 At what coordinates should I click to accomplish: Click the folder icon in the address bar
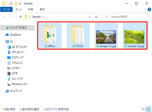point(26,17)
